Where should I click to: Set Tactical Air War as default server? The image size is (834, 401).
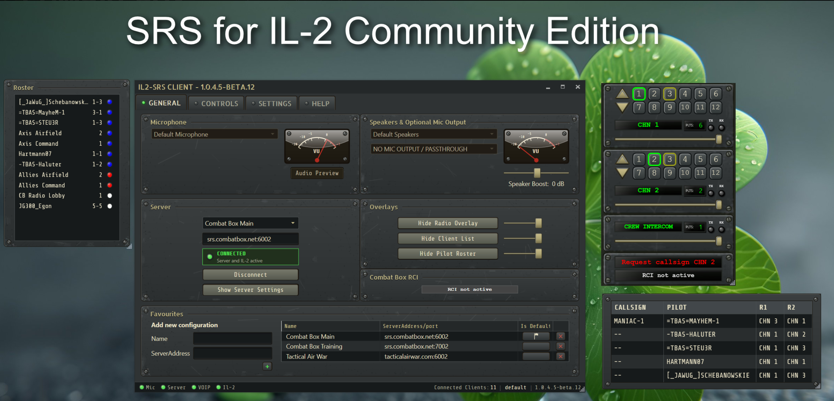[536, 357]
